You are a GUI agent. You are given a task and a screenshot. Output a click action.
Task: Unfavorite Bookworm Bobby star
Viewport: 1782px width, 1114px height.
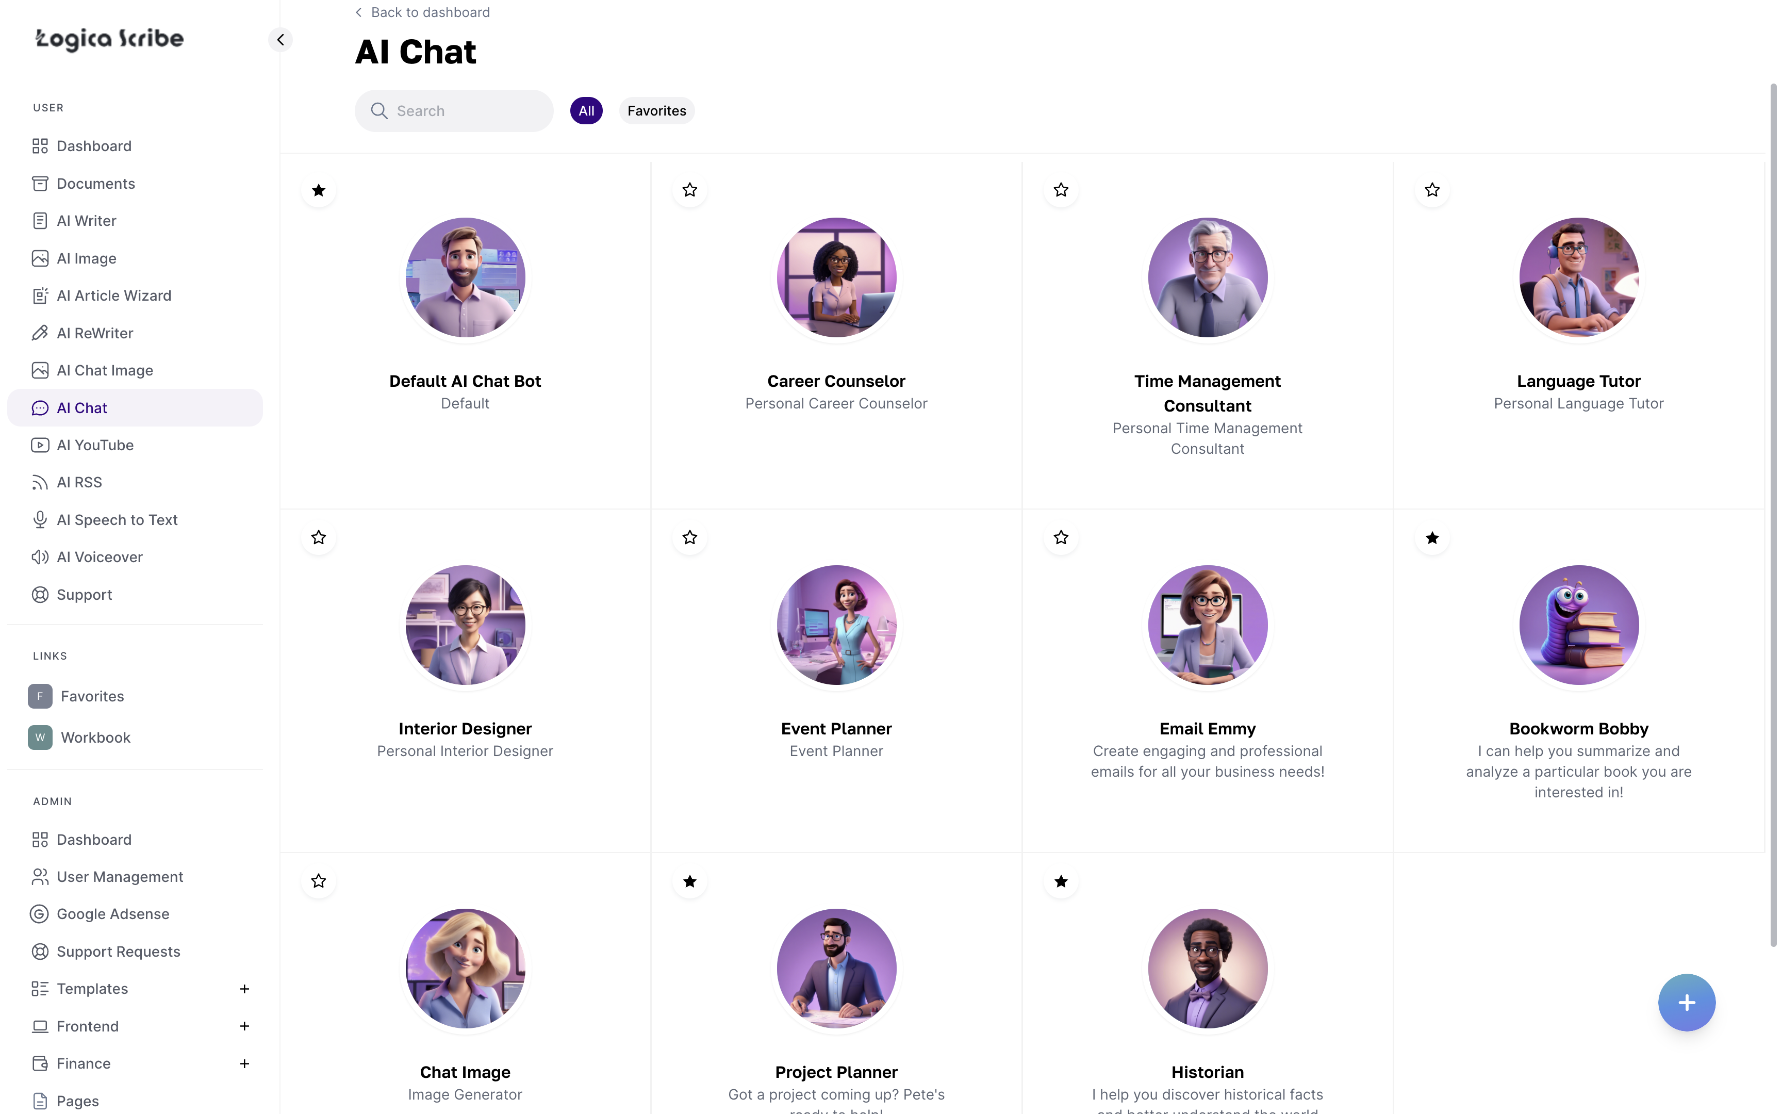click(x=1431, y=538)
